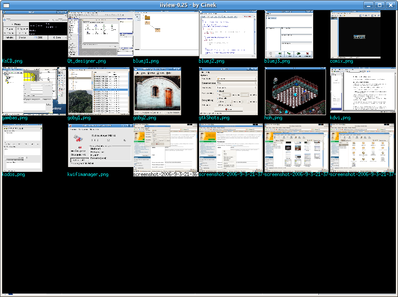Click the hoh.png filename label

click(274, 118)
